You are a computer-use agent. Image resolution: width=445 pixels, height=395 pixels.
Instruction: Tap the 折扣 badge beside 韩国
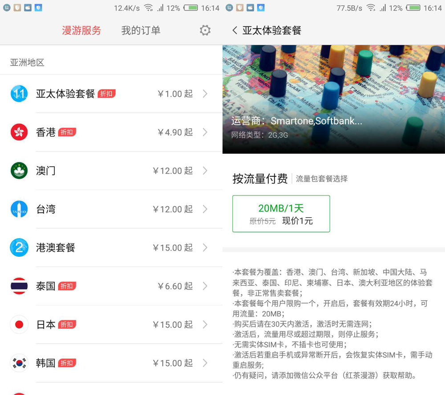click(67, 363)
